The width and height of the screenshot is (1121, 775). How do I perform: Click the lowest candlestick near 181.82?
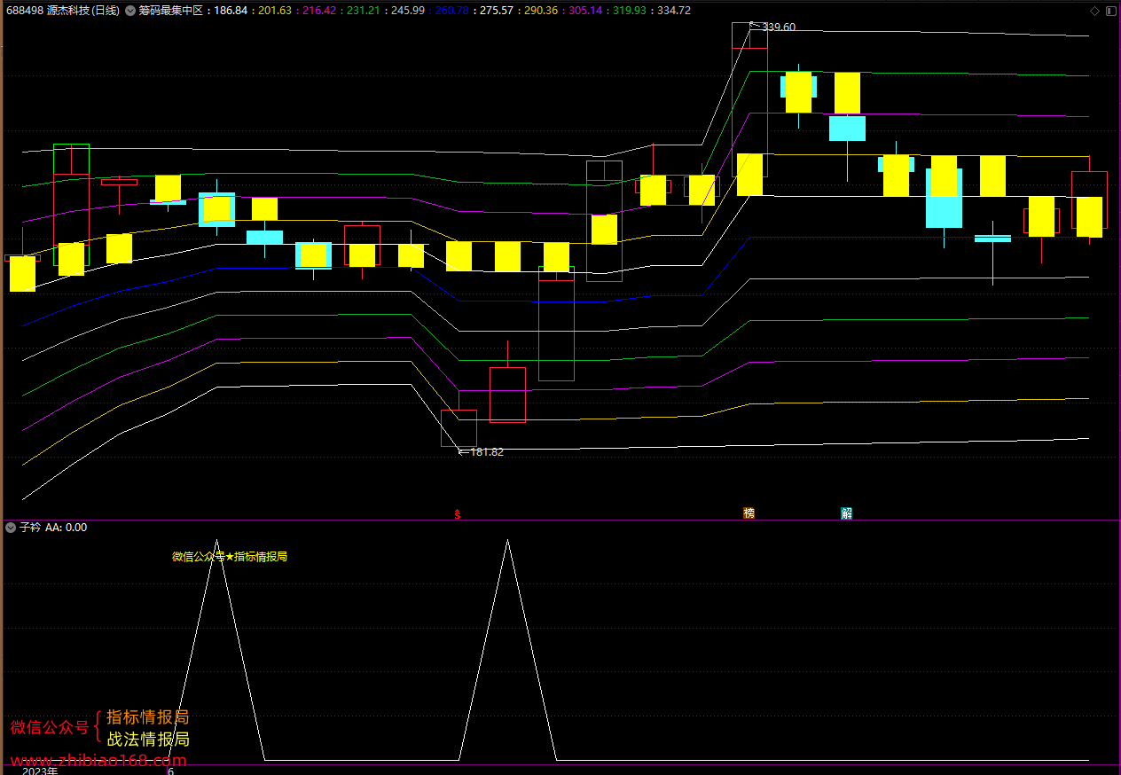pyautogui.click(x=459, y=428)
